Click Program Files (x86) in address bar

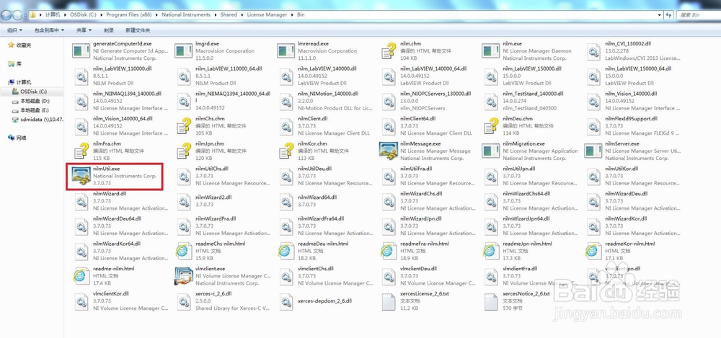(x=129, y=14)
